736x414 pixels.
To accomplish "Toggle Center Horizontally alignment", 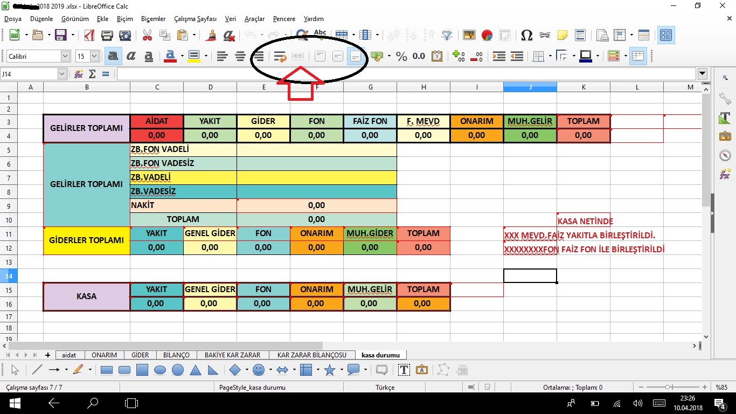I will [x=240, y=56].
